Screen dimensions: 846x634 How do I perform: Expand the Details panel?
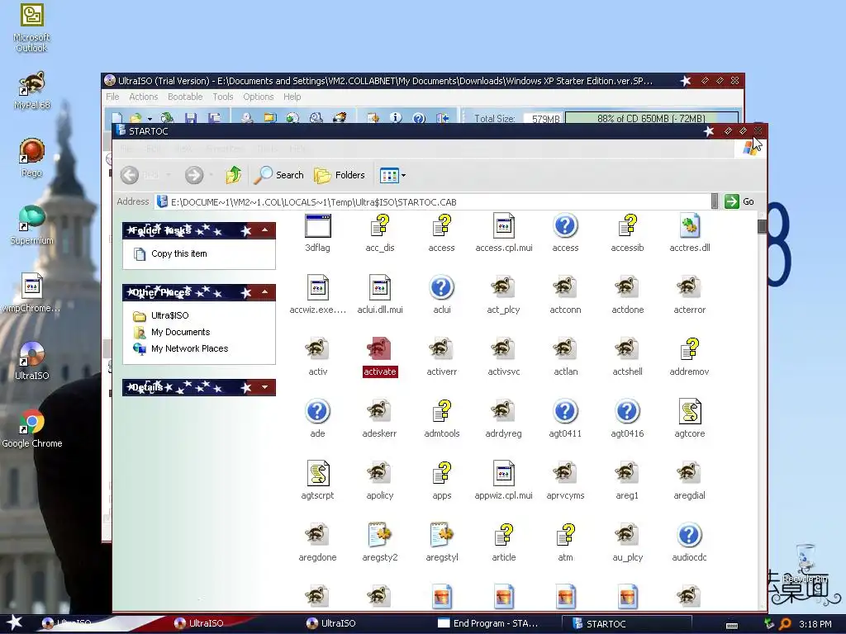[265, 387]
